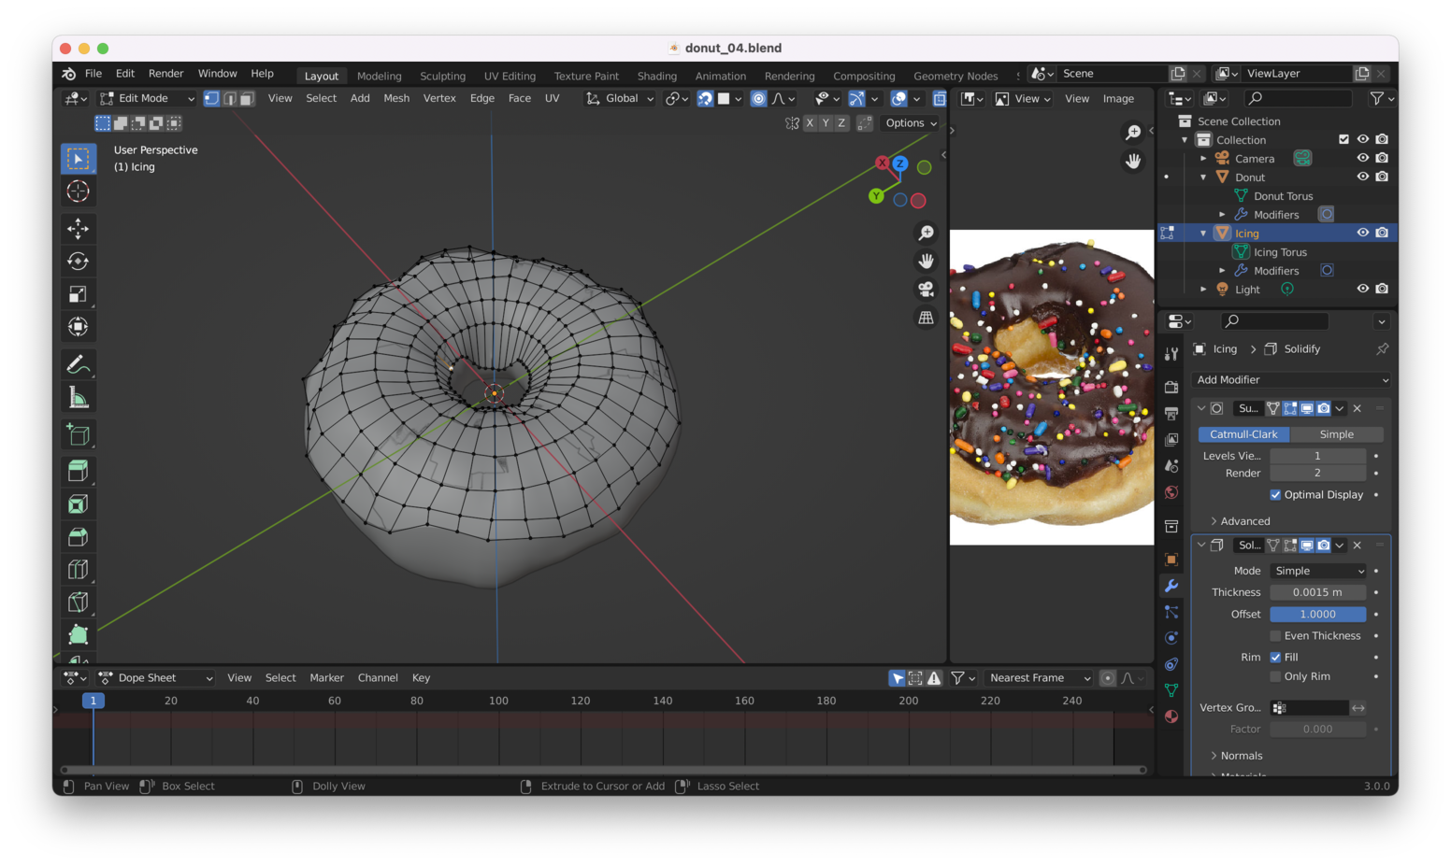
Task: Open the Add Modifier dropdown
Action: tap(1292, 380)
